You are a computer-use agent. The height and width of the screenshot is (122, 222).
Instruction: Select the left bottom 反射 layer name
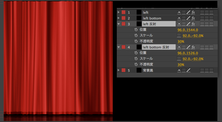[156, 47]
